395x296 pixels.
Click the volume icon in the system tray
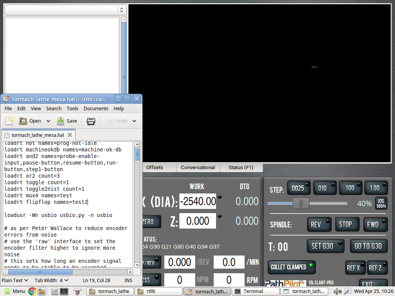[338, 291]
